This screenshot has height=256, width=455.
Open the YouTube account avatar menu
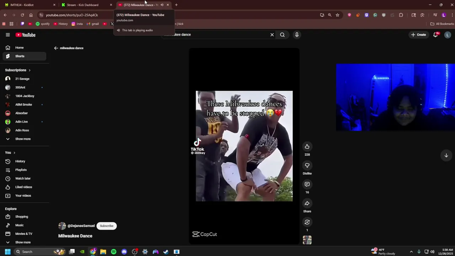[x=448, y=35]
